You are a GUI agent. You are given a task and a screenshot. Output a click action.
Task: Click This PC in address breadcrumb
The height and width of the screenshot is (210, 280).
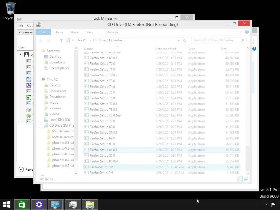[x=81, y=40]
